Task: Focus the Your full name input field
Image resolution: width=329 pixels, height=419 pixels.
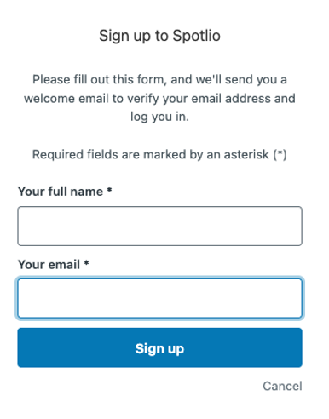Action: [x=159, y=226]
